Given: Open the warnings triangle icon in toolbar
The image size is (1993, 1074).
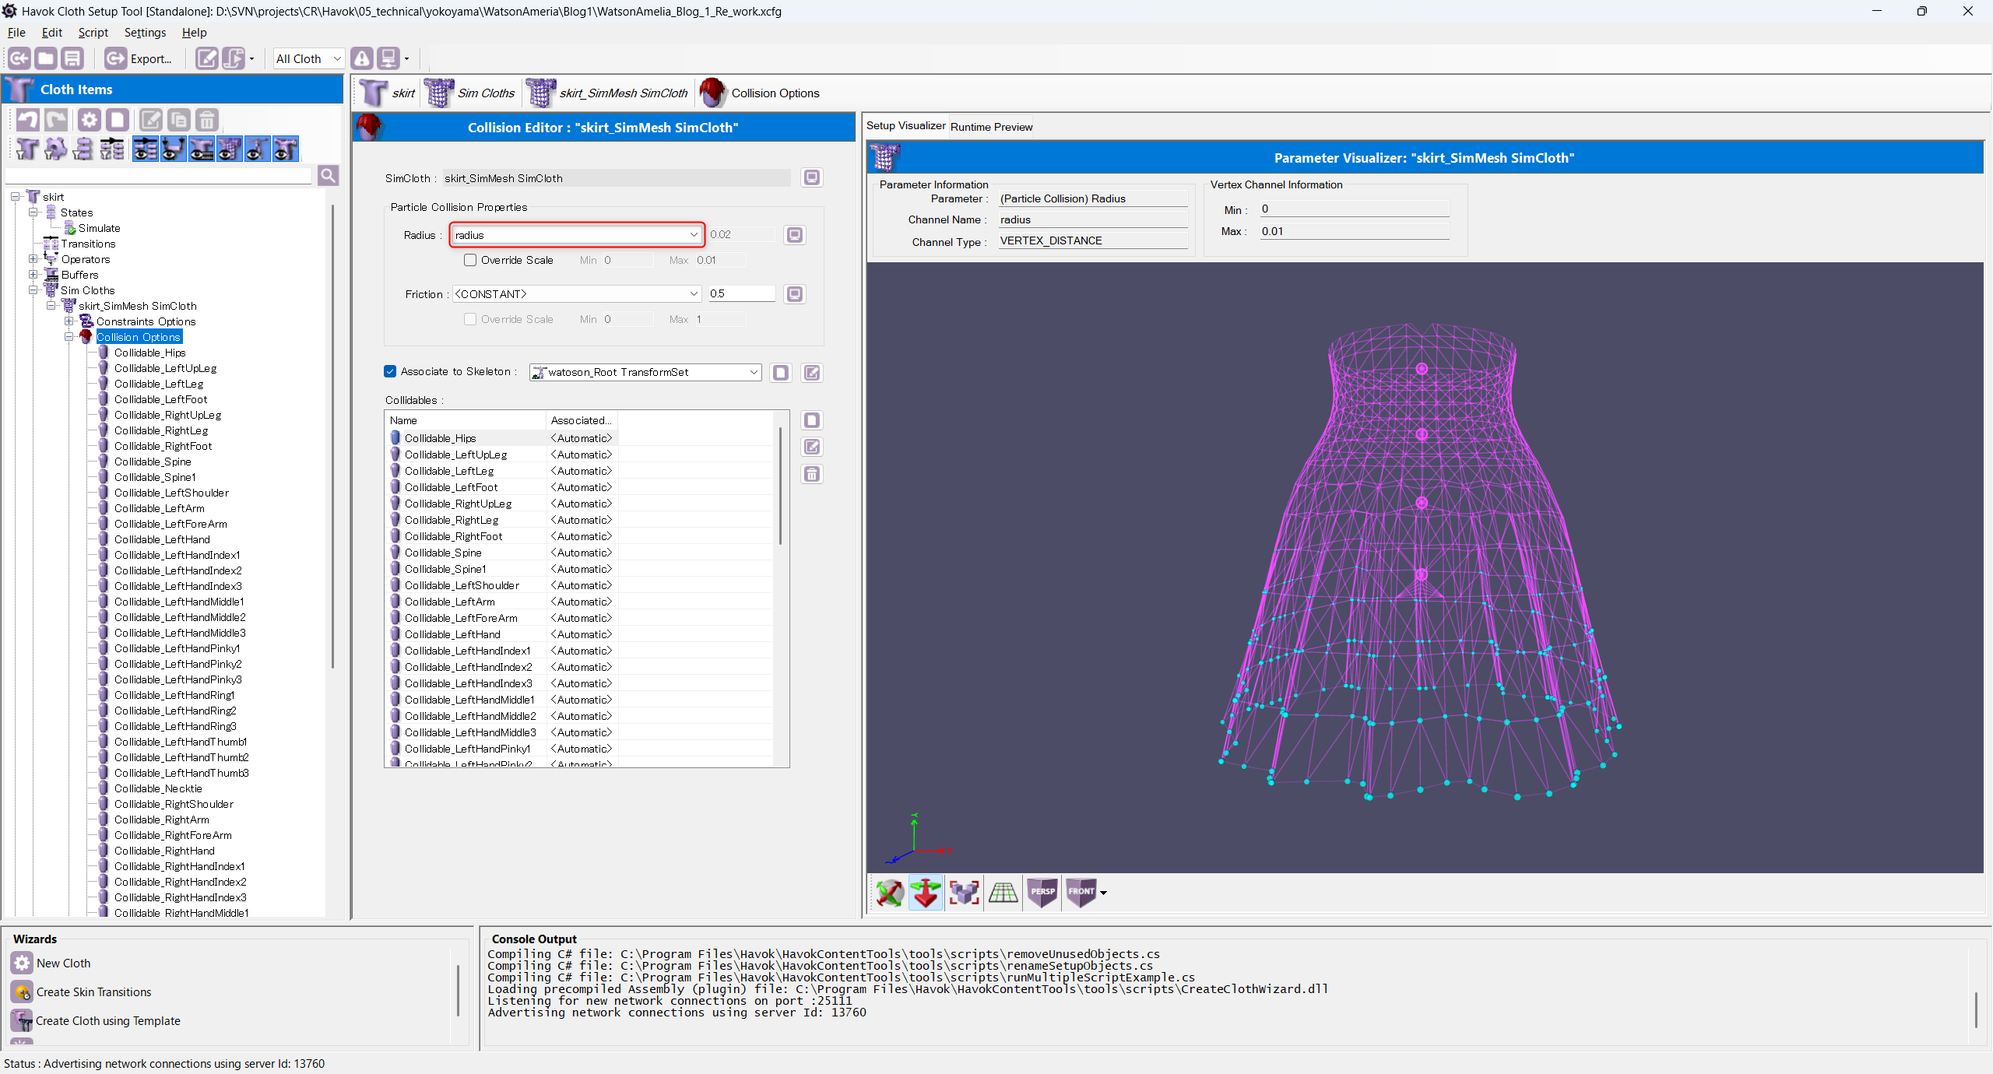Looking at the screenshot, I should [x=362, y=58].
